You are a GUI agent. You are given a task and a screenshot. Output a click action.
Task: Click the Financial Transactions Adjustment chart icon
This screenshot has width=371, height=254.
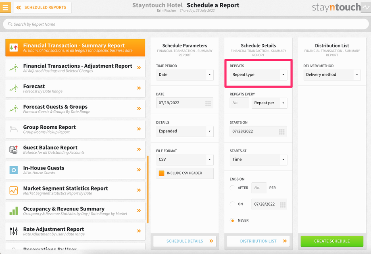click(x=14, y=68)
